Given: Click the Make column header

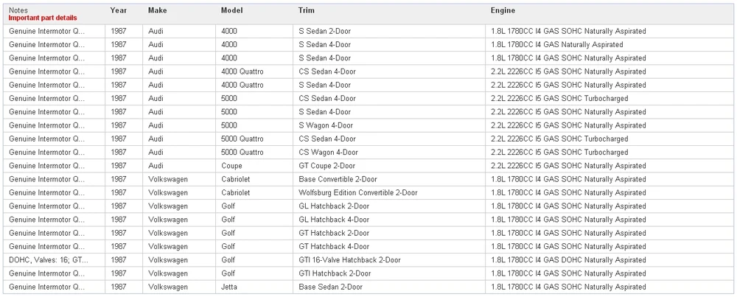Looking at the screenshot, I should click(x=158, y=10).
